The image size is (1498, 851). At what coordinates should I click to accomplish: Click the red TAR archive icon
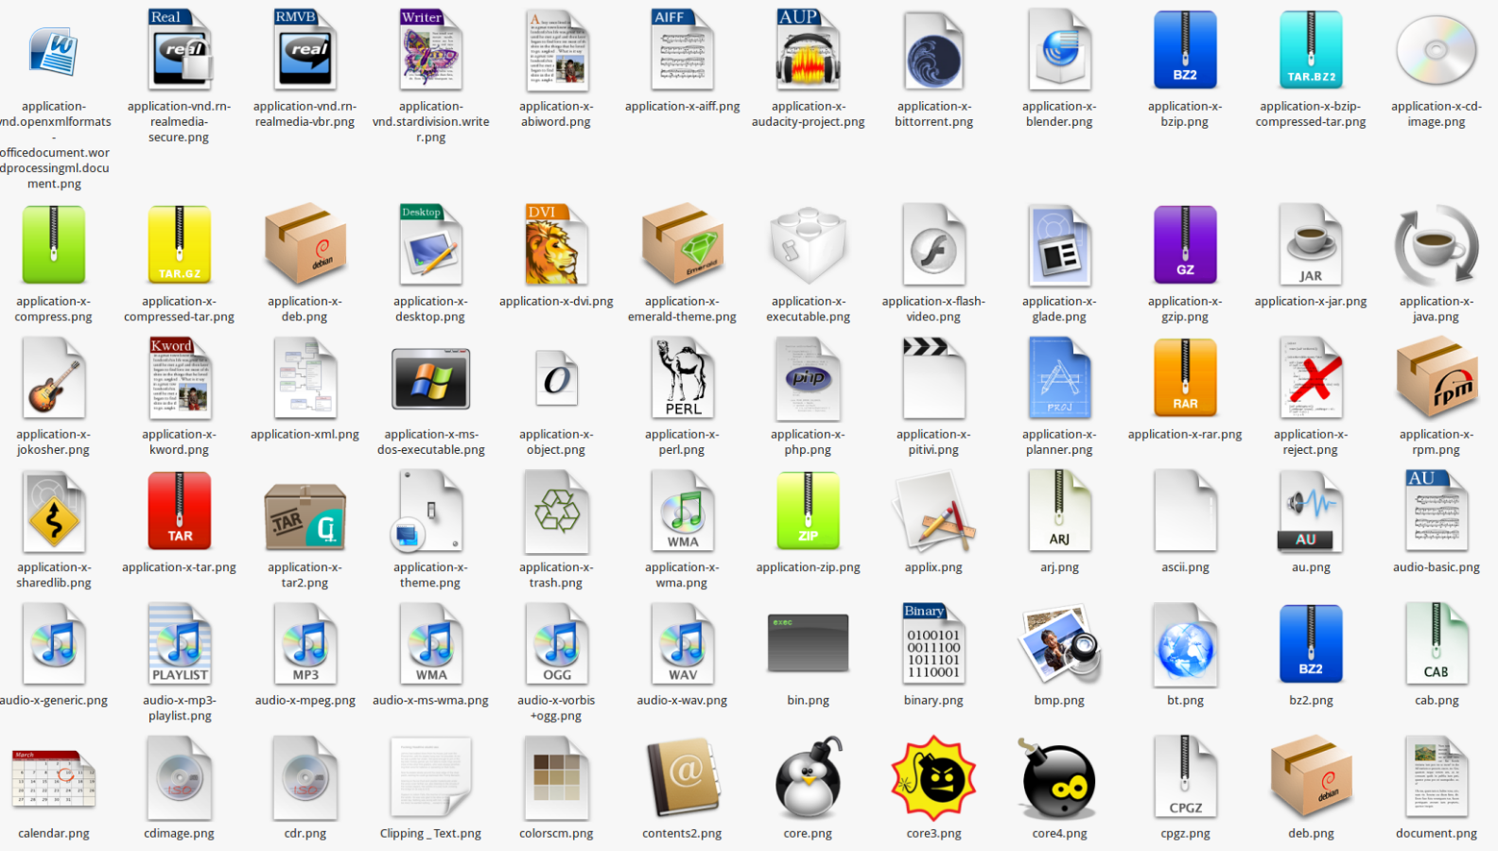coord(179,512)
